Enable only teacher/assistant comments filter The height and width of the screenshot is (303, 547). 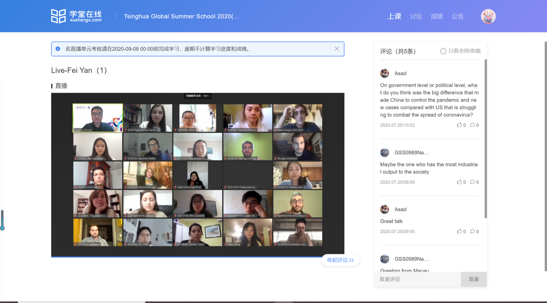(x=443, y=51)
